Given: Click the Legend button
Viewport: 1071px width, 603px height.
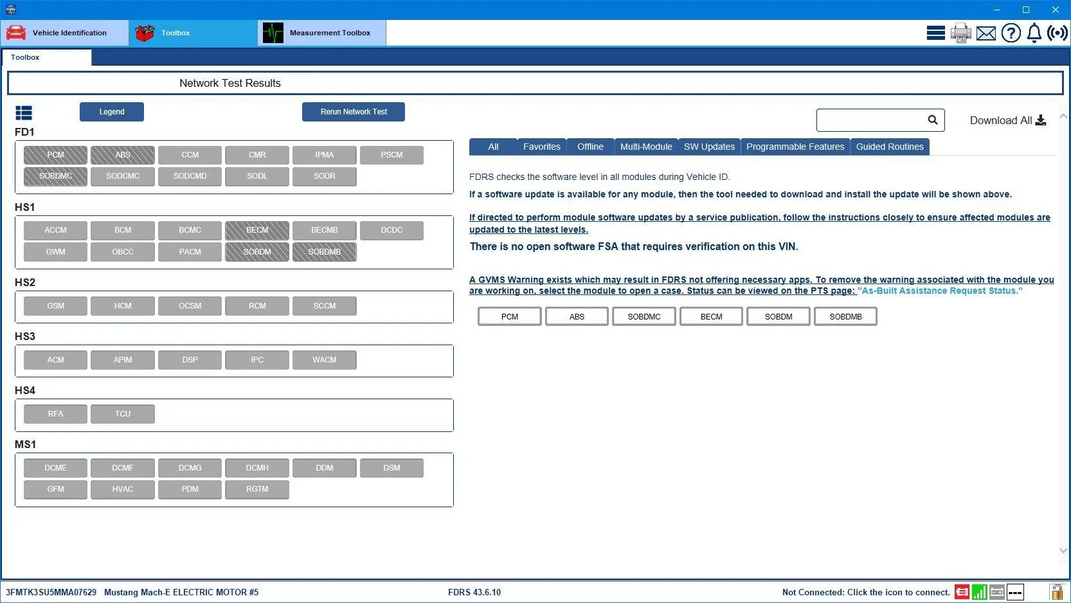Looking at the screenshot, I should pyautogui.click(x=112, y=112).
